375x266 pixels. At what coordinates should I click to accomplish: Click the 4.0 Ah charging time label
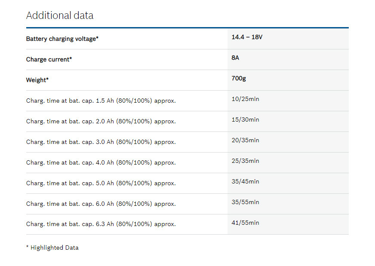tap(101, 162)
